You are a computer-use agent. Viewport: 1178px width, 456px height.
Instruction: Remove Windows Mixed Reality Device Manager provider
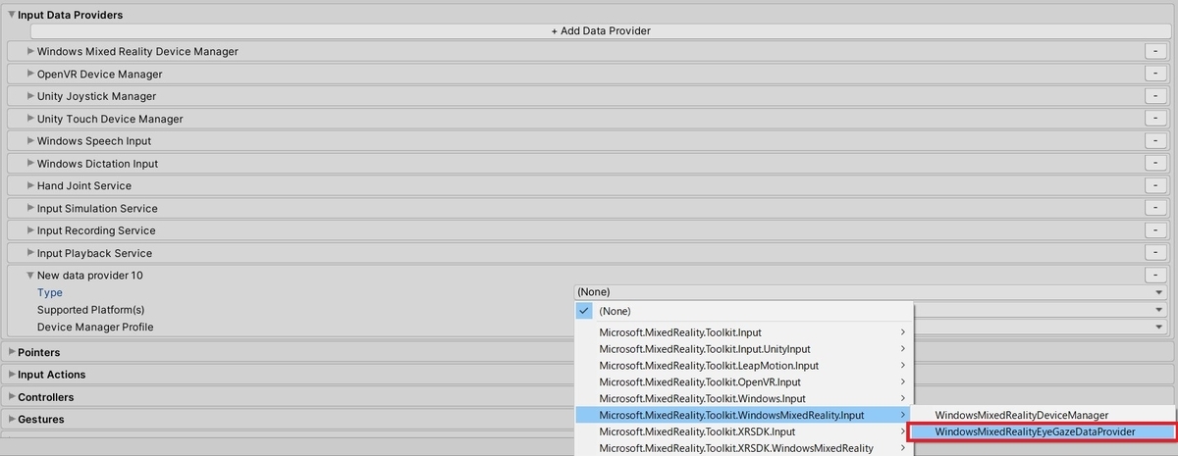click(x=1156, y=51)
